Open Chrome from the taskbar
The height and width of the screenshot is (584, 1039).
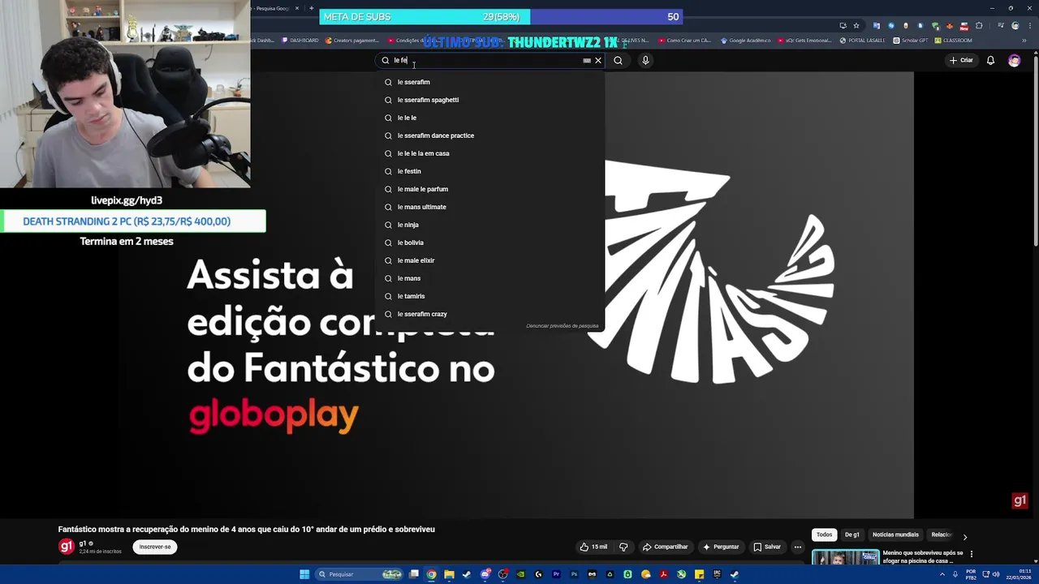click(x=431, y=574)
